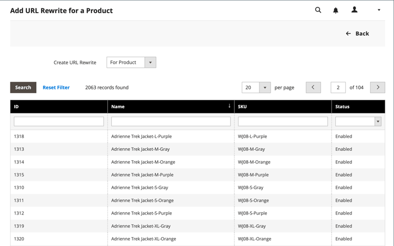Open the Status filter dropdown
This screenshot has width=394, height=246.
pos(358,121)
